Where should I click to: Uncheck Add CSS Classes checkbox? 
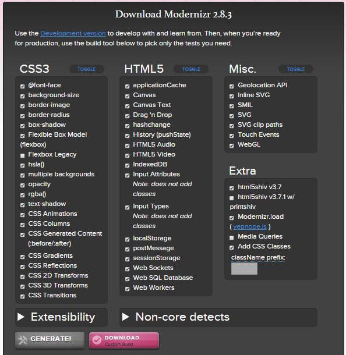point(232,247)
